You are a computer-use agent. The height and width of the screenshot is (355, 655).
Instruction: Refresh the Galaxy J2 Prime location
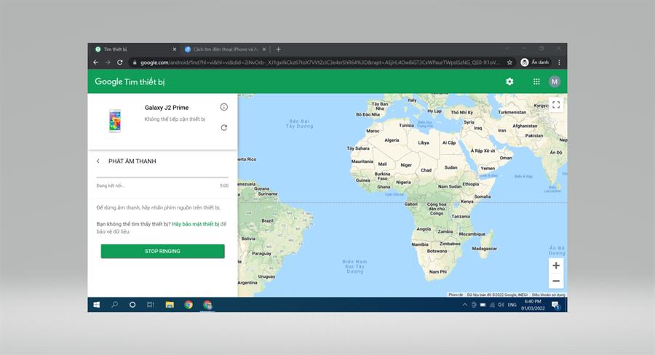pyautogui.click(x=224, y=127)
